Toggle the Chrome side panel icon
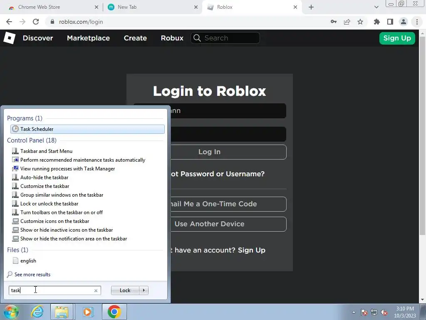 tap(390, 22)
